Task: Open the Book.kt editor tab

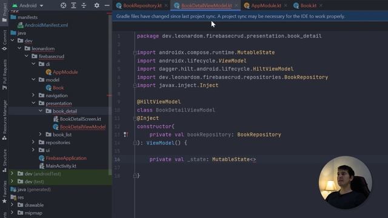Action: (305, 5)
